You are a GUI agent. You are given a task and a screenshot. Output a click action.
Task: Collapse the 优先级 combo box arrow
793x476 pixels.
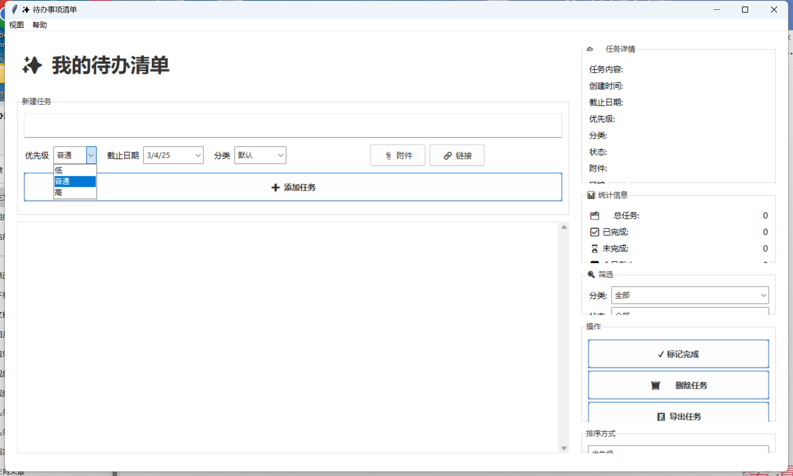coord(91,155)
